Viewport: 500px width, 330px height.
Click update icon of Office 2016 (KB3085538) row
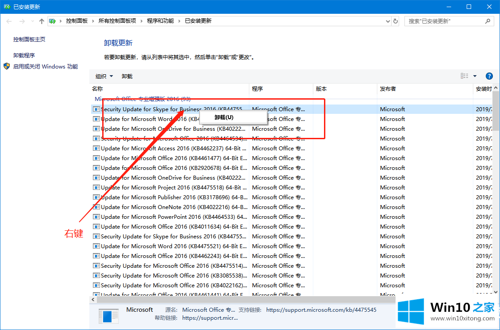(x=96, y=275)
